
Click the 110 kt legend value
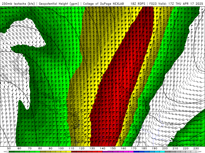point(71,148)
